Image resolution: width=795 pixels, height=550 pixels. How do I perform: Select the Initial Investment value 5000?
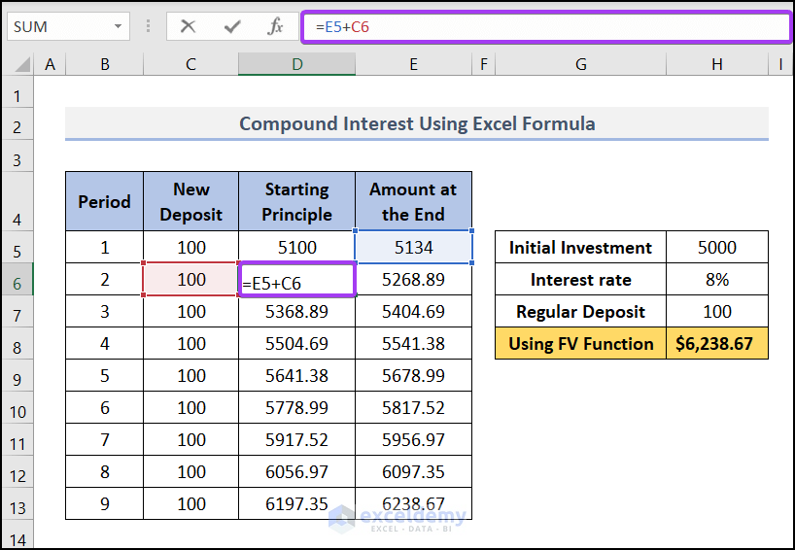click(x=716, y=248)
